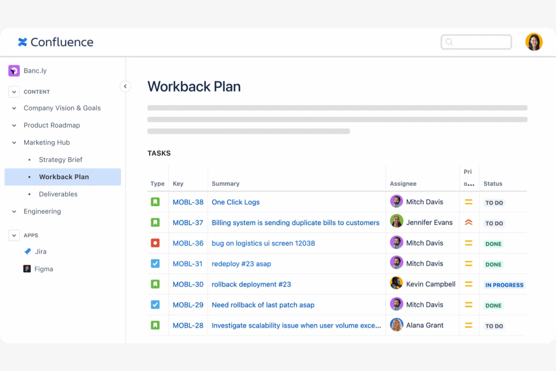Collapse the CONTENT section

(14, 92)
